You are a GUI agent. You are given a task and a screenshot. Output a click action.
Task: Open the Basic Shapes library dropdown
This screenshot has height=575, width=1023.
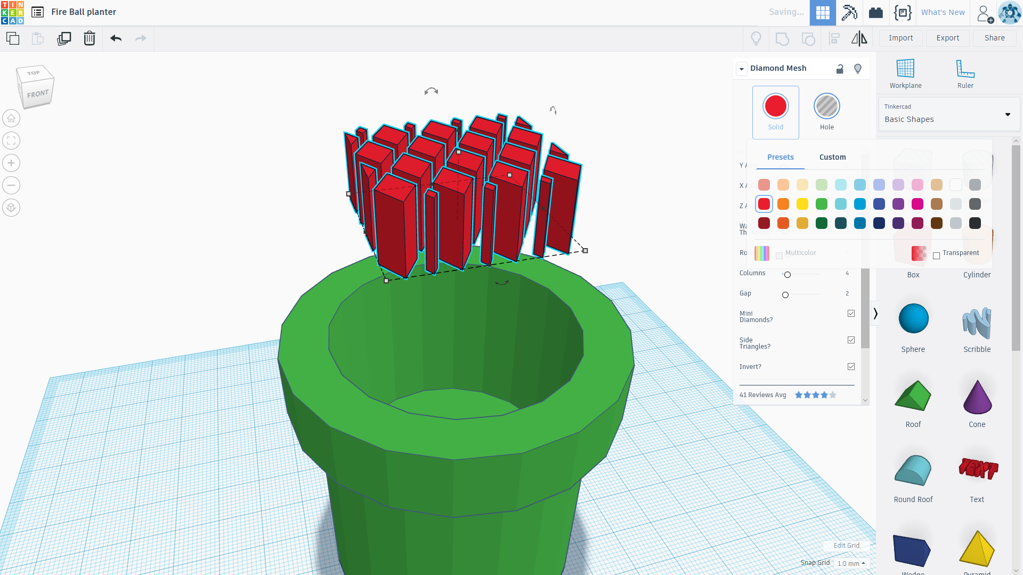948,114
